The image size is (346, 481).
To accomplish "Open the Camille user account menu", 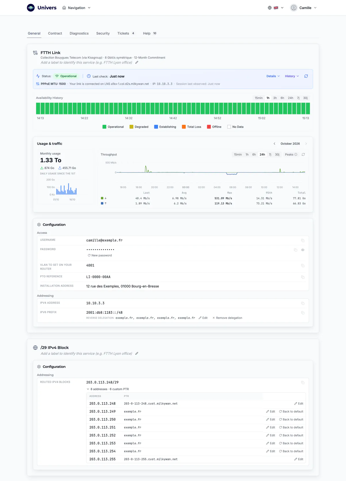I will (304, 8).
